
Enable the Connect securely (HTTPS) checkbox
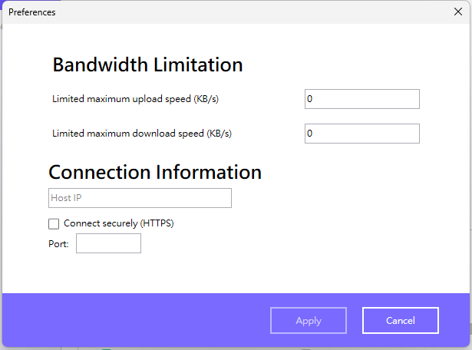tap(54, 224)
